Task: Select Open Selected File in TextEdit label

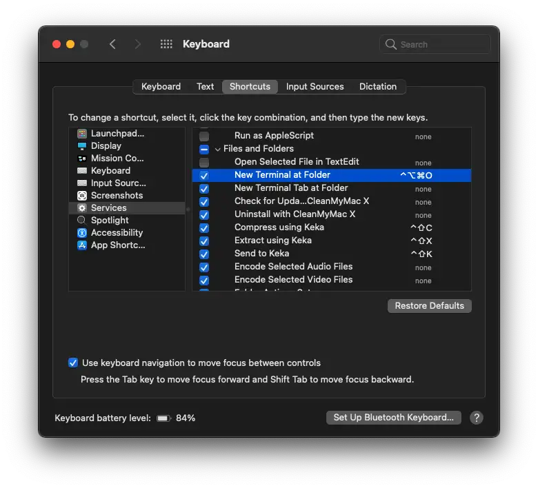Action: pyautogui.click(x=297, y=161)
